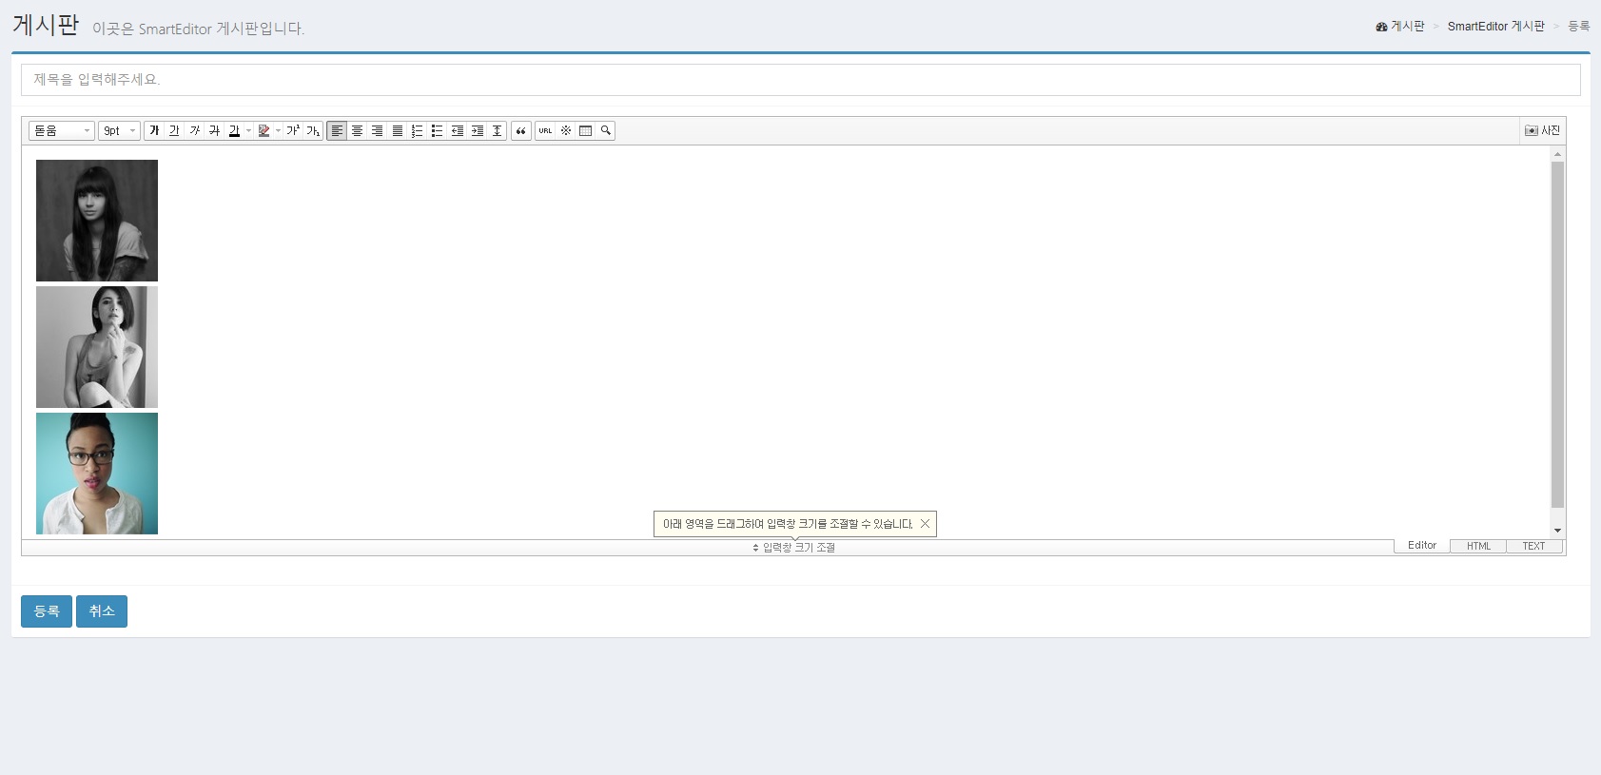Apply subscript formatting

coord(313,130)
